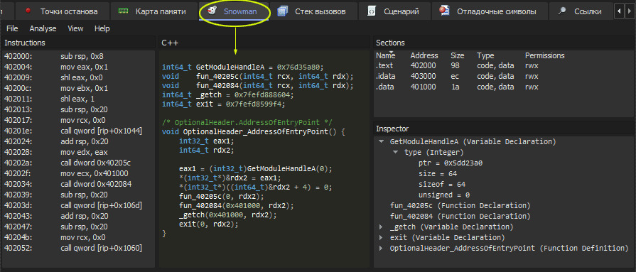Sort sections by Type column
The height and width of the screenshot is (272, 636).
click(485, 55)
